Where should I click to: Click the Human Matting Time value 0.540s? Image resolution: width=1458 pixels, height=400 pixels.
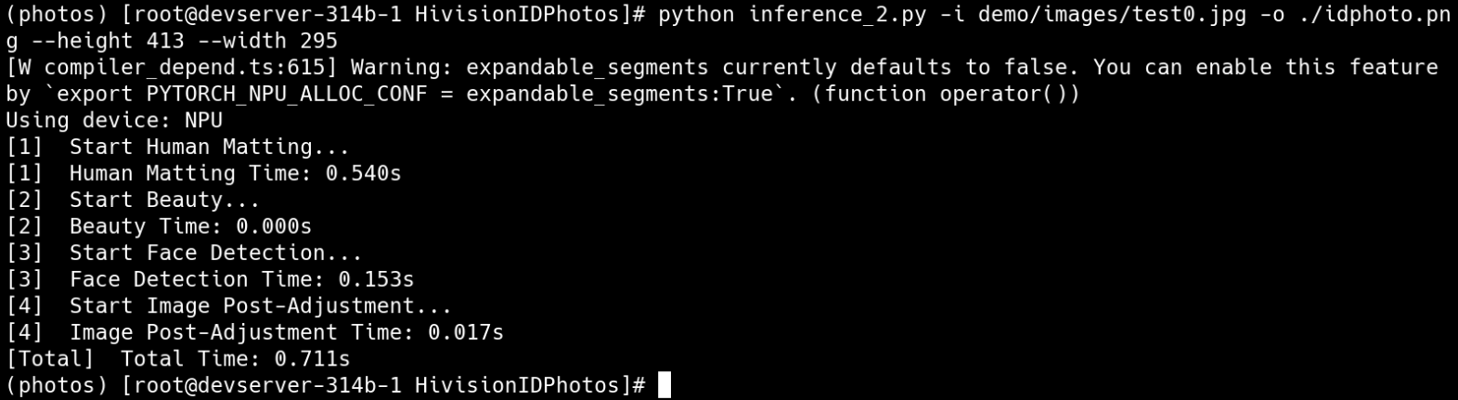tap(363, 174)
